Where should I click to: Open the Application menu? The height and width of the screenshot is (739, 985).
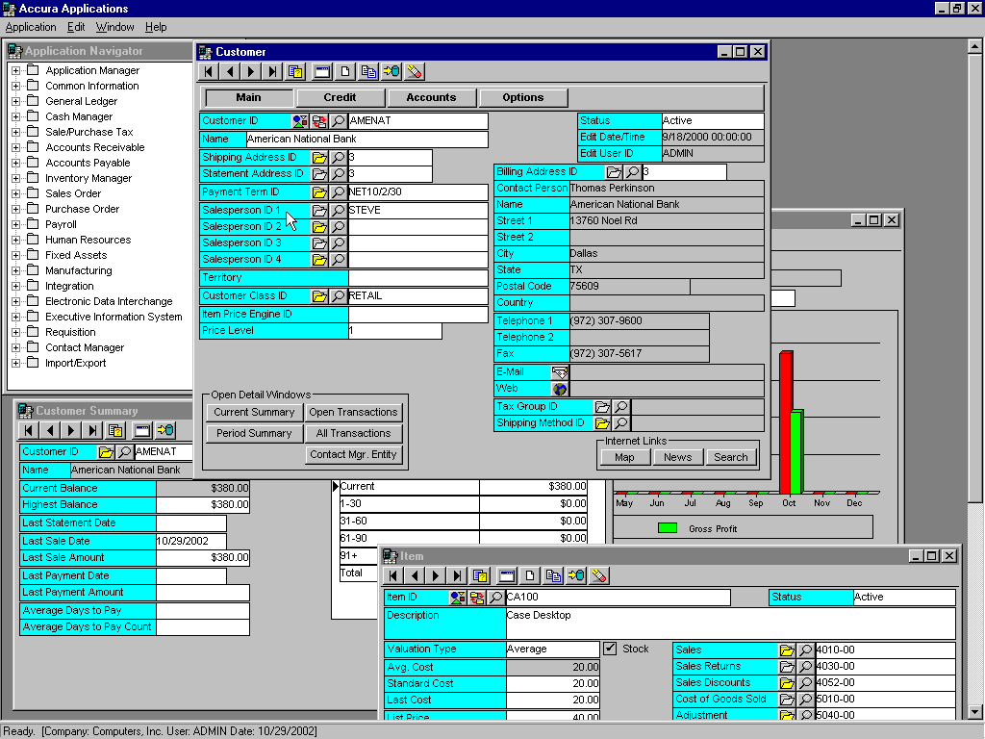tap(30, 27)
